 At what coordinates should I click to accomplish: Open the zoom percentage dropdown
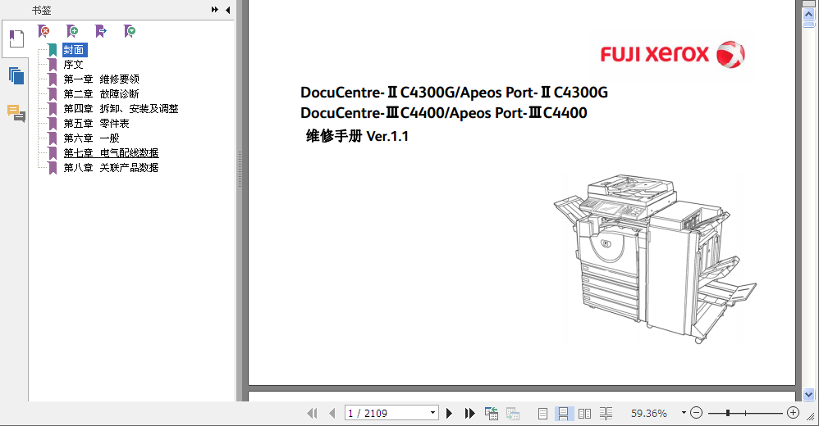(684, 413)
